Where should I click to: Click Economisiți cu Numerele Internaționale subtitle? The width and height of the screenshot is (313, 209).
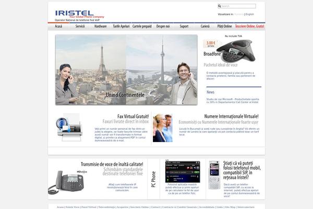click(x=219, y=122)
